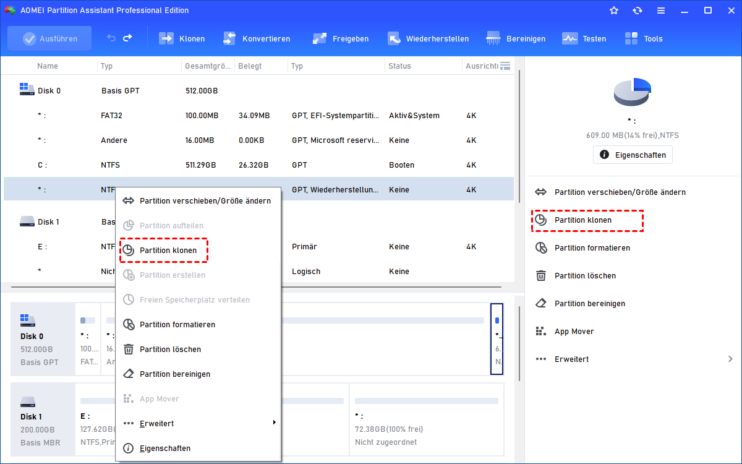Open the Klonen toolbar menu
The width and height of the screenshot is (742, 464).
(x=182, y=38)
